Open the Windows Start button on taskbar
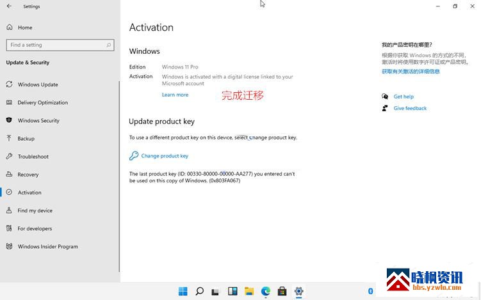Screen dimensions: 481x300 click(x=183, y=291)
